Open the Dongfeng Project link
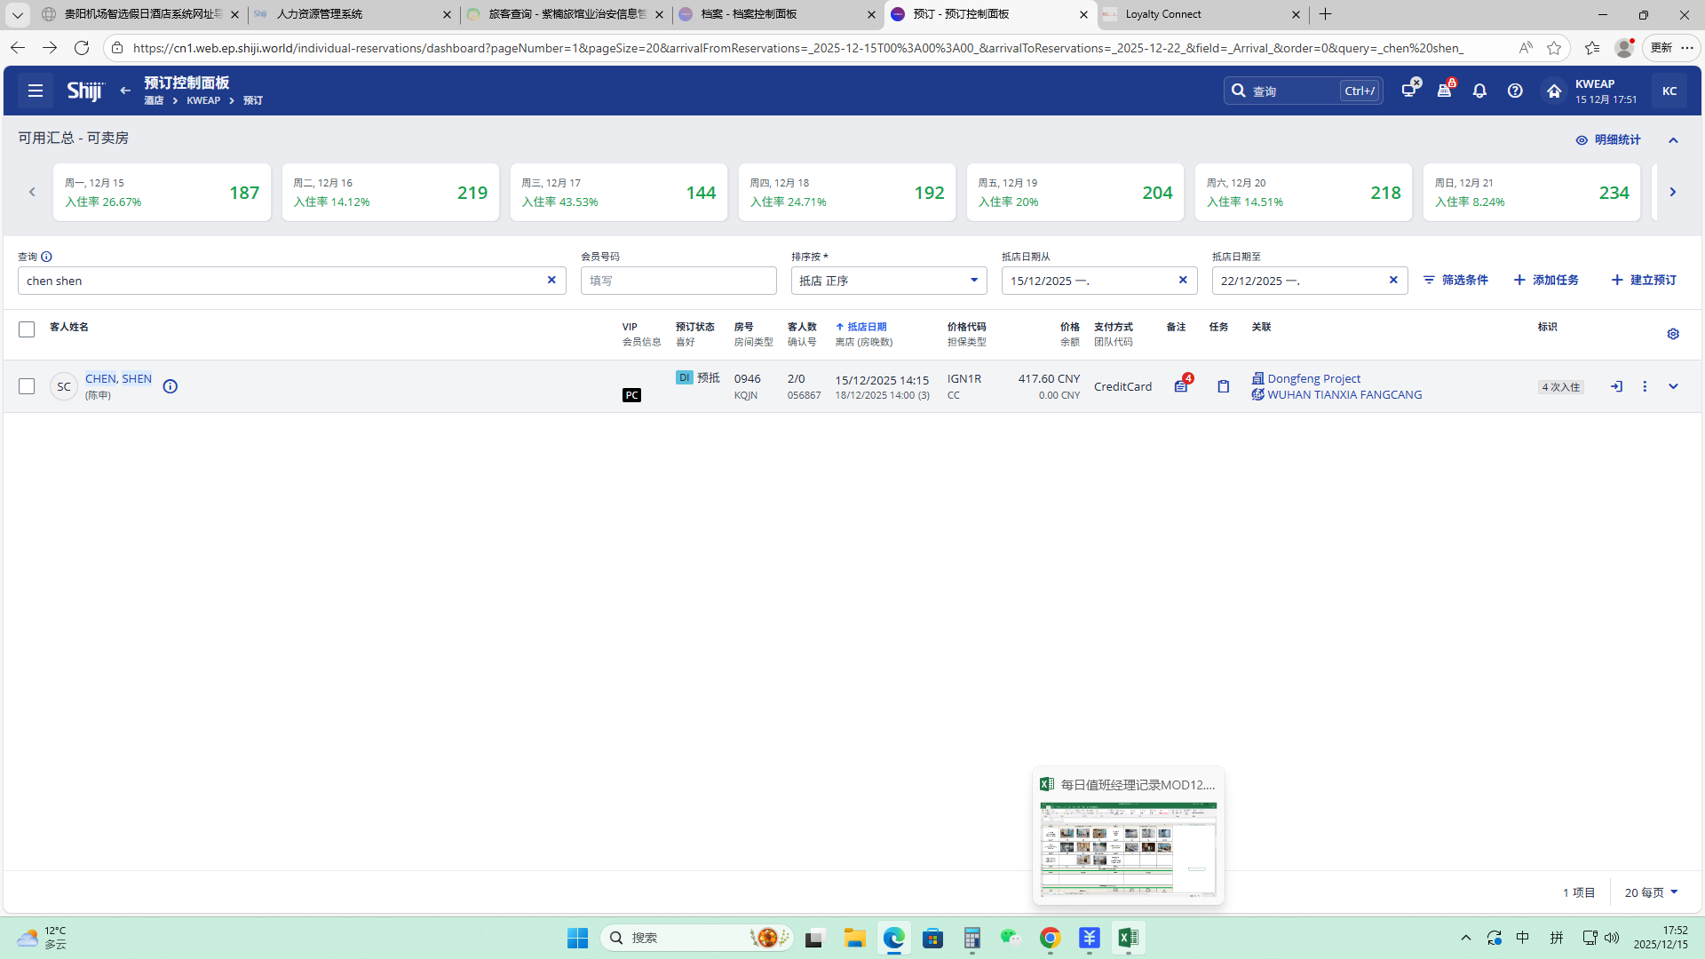Screen dimensions: 1705x959 pos(1313,378)
